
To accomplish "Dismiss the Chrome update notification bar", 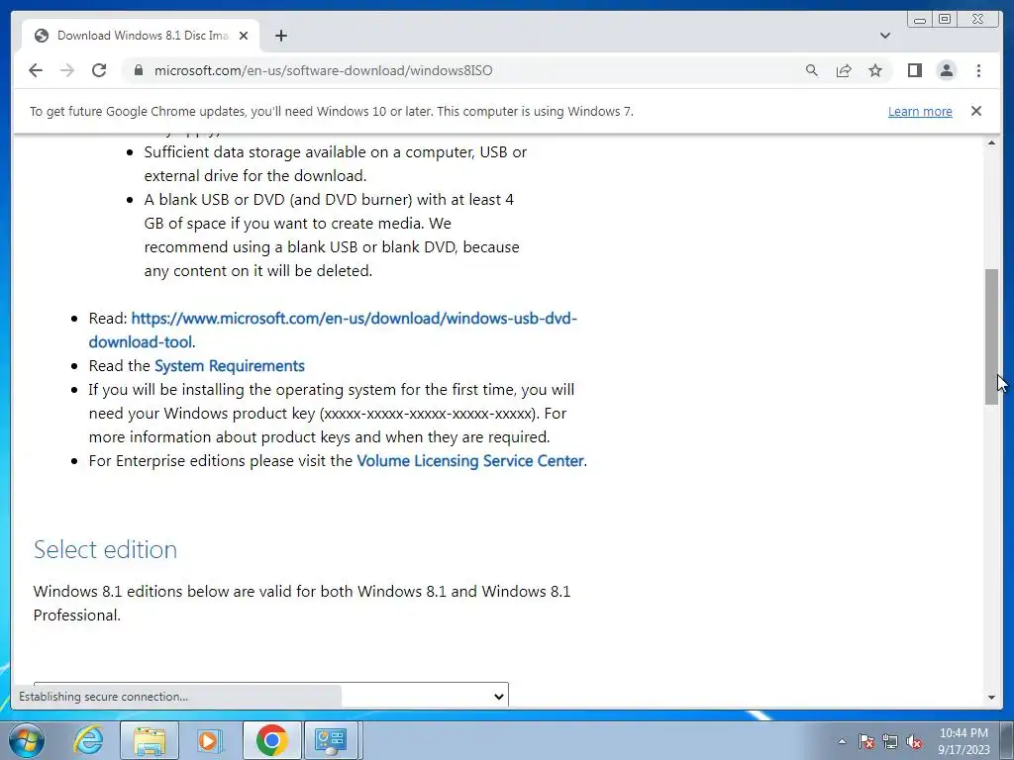I will pyautogui.click(x=976, y=111).
